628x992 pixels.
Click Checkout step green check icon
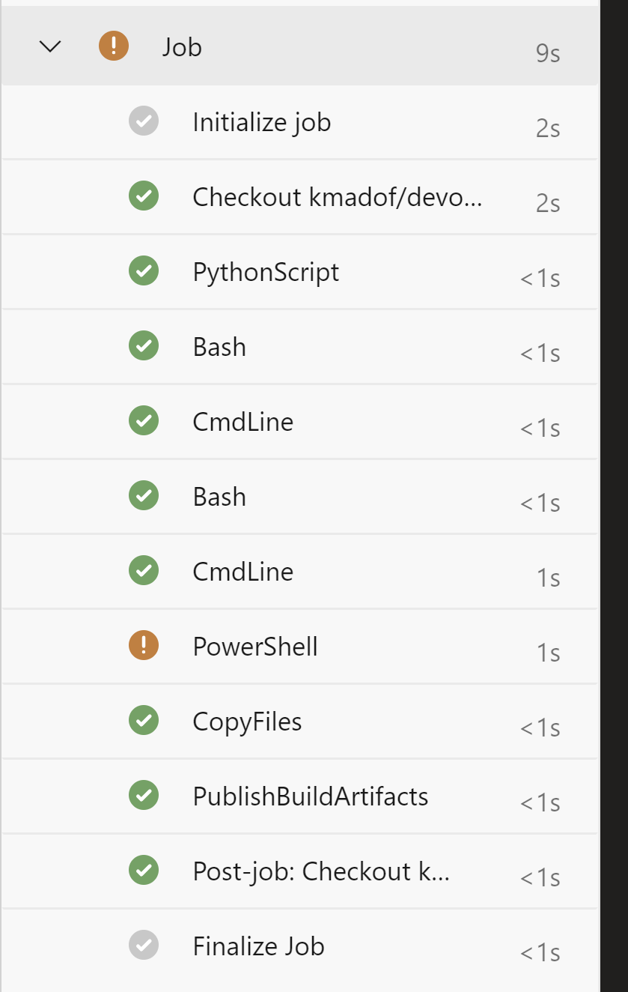point(144,196)
